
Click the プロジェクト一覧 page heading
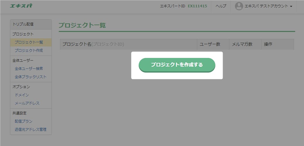click(82, 25)
